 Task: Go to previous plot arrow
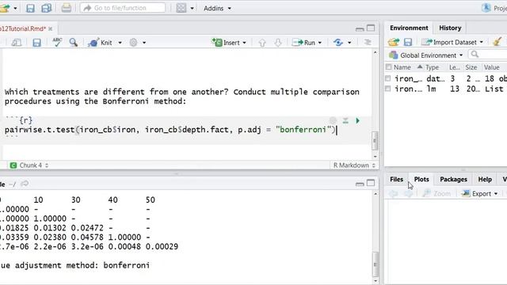pyautogui.click(x=393, y=193)
